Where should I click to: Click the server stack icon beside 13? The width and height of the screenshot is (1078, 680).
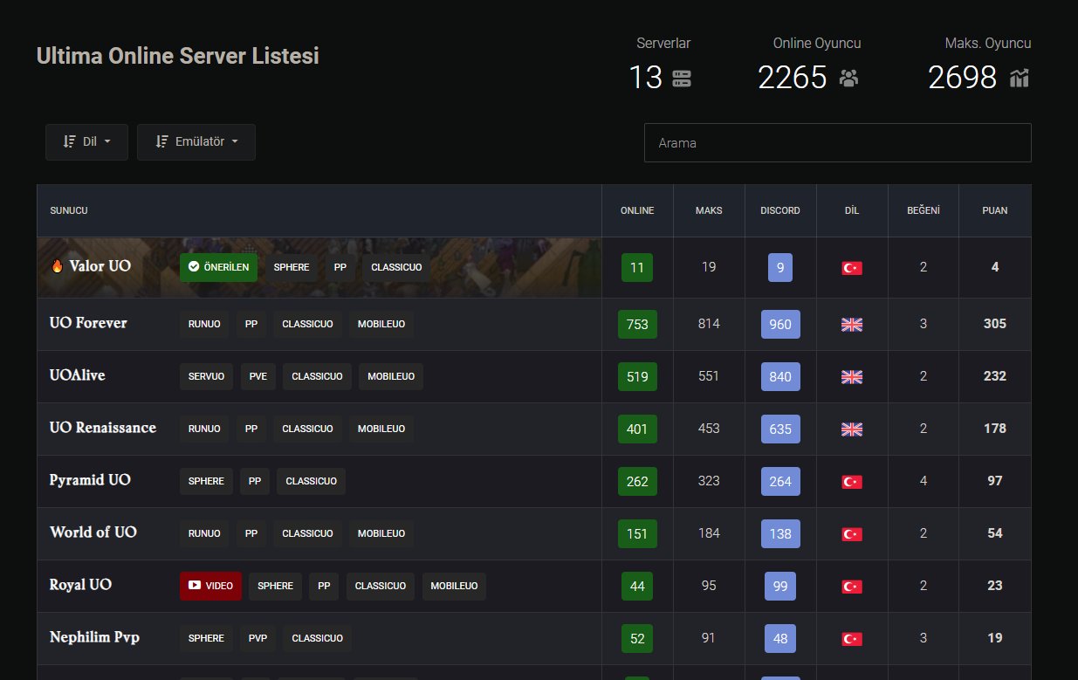682,79
